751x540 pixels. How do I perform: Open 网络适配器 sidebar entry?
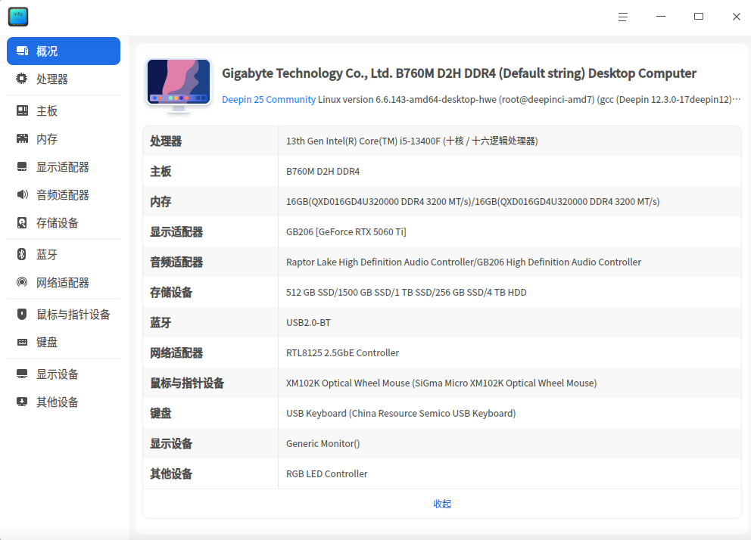pos(63,282)
